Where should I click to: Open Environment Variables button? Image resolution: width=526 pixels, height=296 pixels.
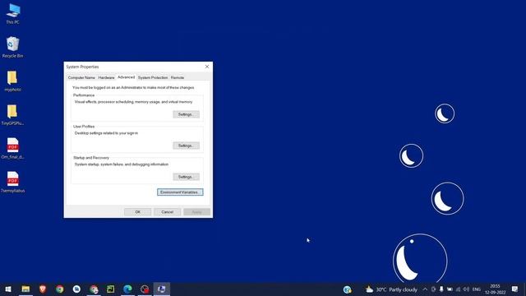(180, 192)
